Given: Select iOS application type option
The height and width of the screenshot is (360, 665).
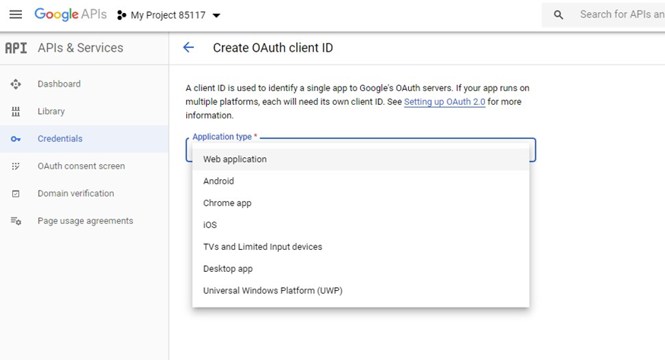Looking at the screenshot, I should [x=210, y=225].
